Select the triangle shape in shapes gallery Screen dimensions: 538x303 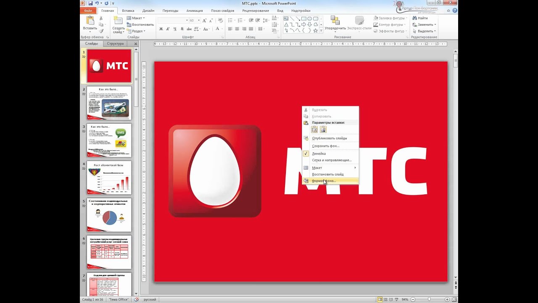click(286, 24)
